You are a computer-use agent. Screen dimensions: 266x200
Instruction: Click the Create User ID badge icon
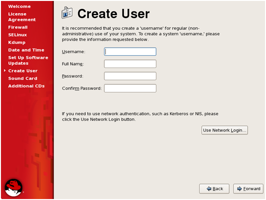point(67,12)
